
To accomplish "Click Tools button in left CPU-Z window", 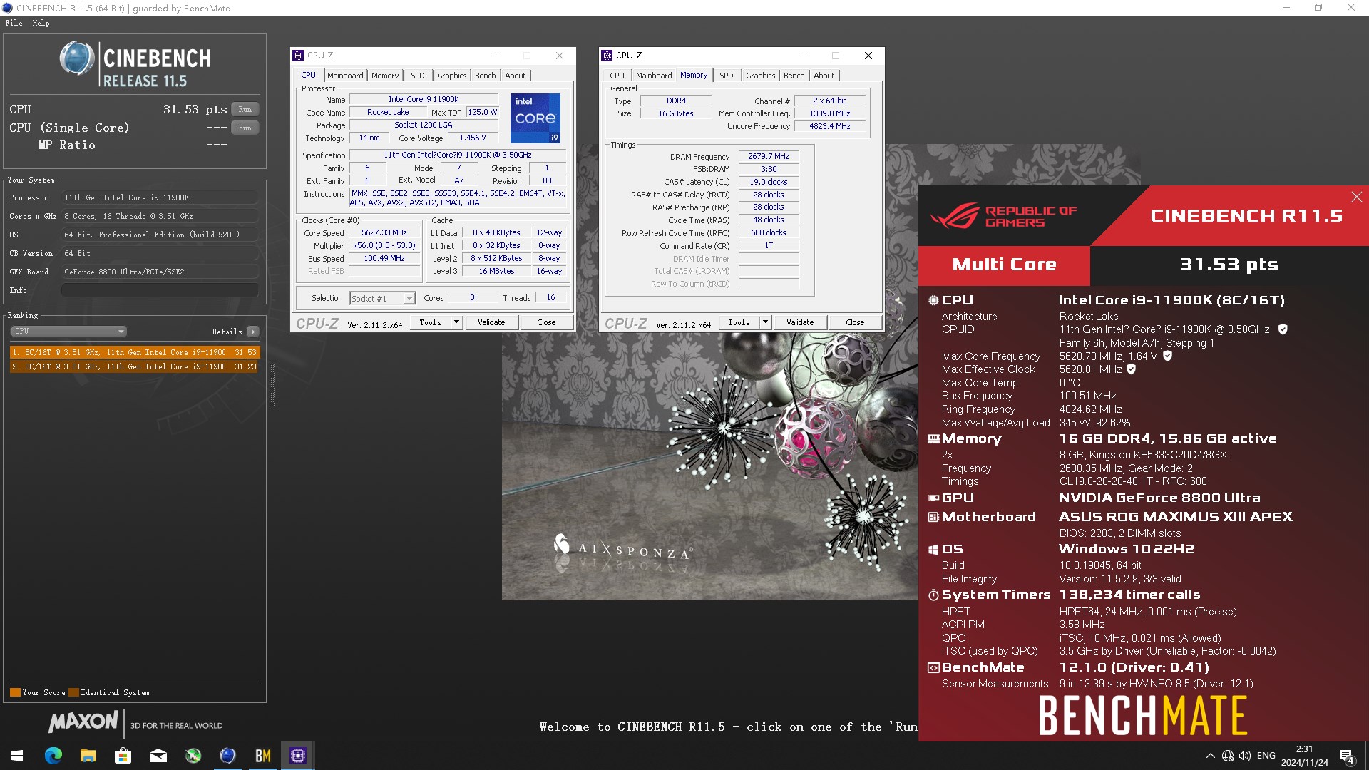I will 430,322.
